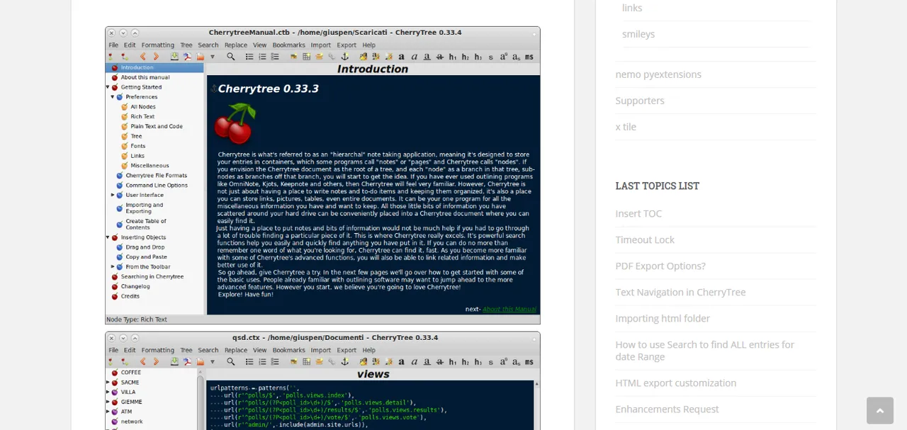
Task: Select 'Searching in Cherrytree' tree node
Action: pyautogui.click(x=152, y=276)
